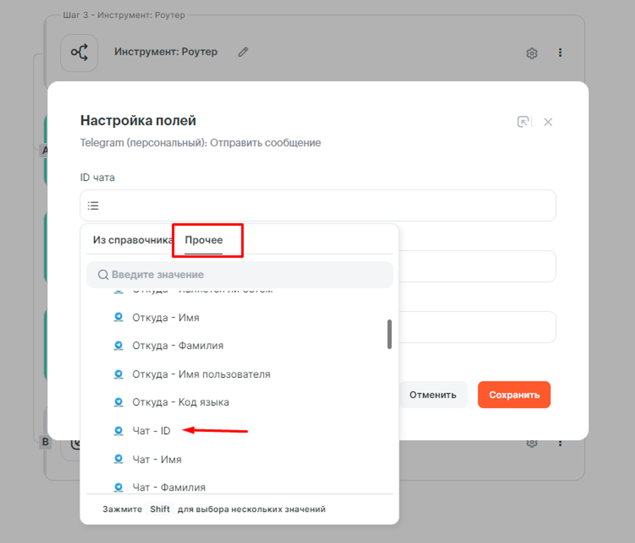Click the expand window icon in dialog
This screenshot has height=543, width=635.
click(x=523, y=122)
